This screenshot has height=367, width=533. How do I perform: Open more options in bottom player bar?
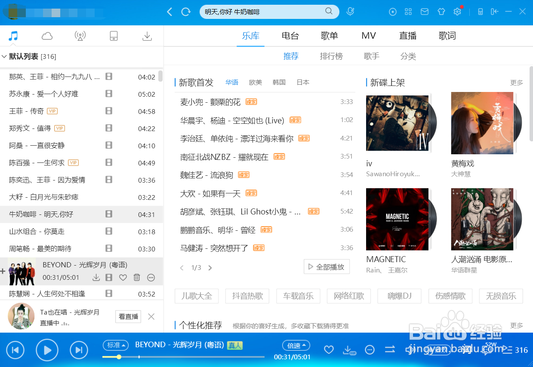tap(370, 350)
